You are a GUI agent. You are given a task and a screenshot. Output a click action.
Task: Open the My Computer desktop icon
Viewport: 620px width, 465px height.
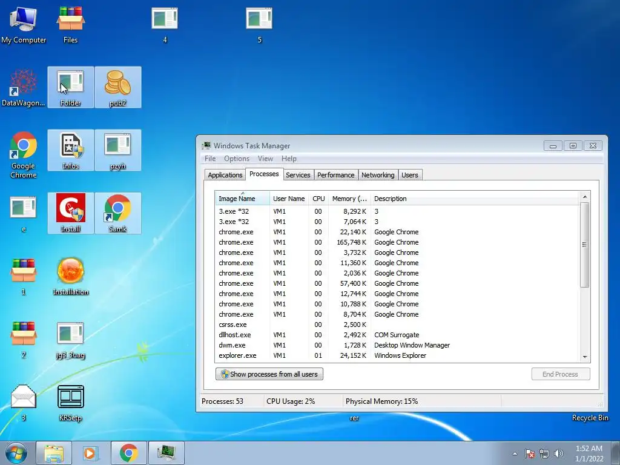coord(24,24)
